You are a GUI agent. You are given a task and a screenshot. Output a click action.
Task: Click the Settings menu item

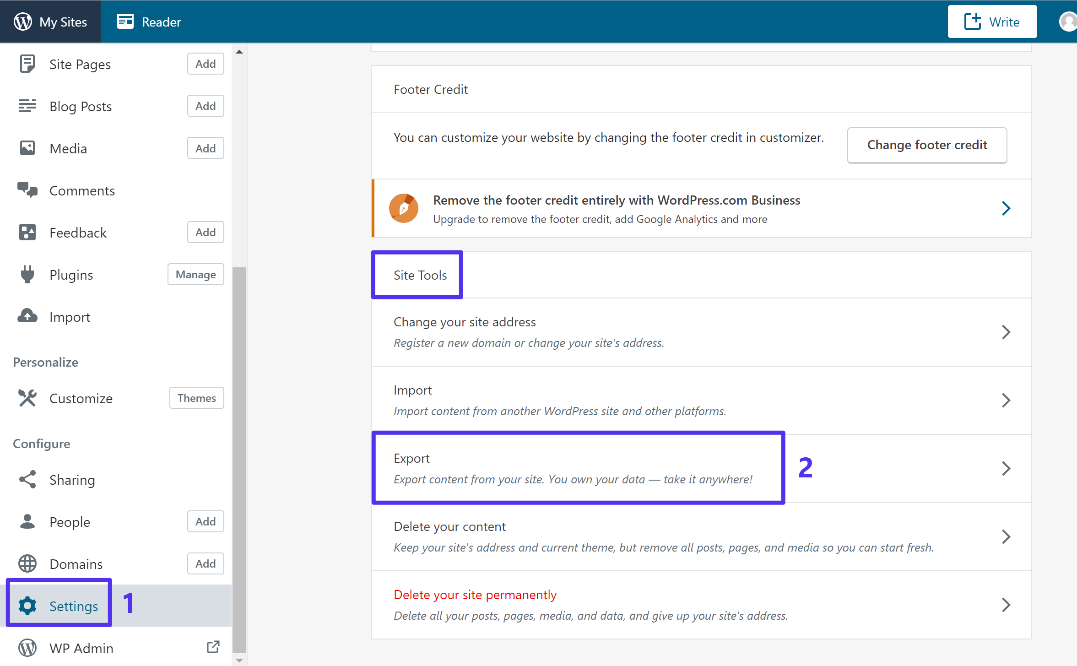click(73, 605)
